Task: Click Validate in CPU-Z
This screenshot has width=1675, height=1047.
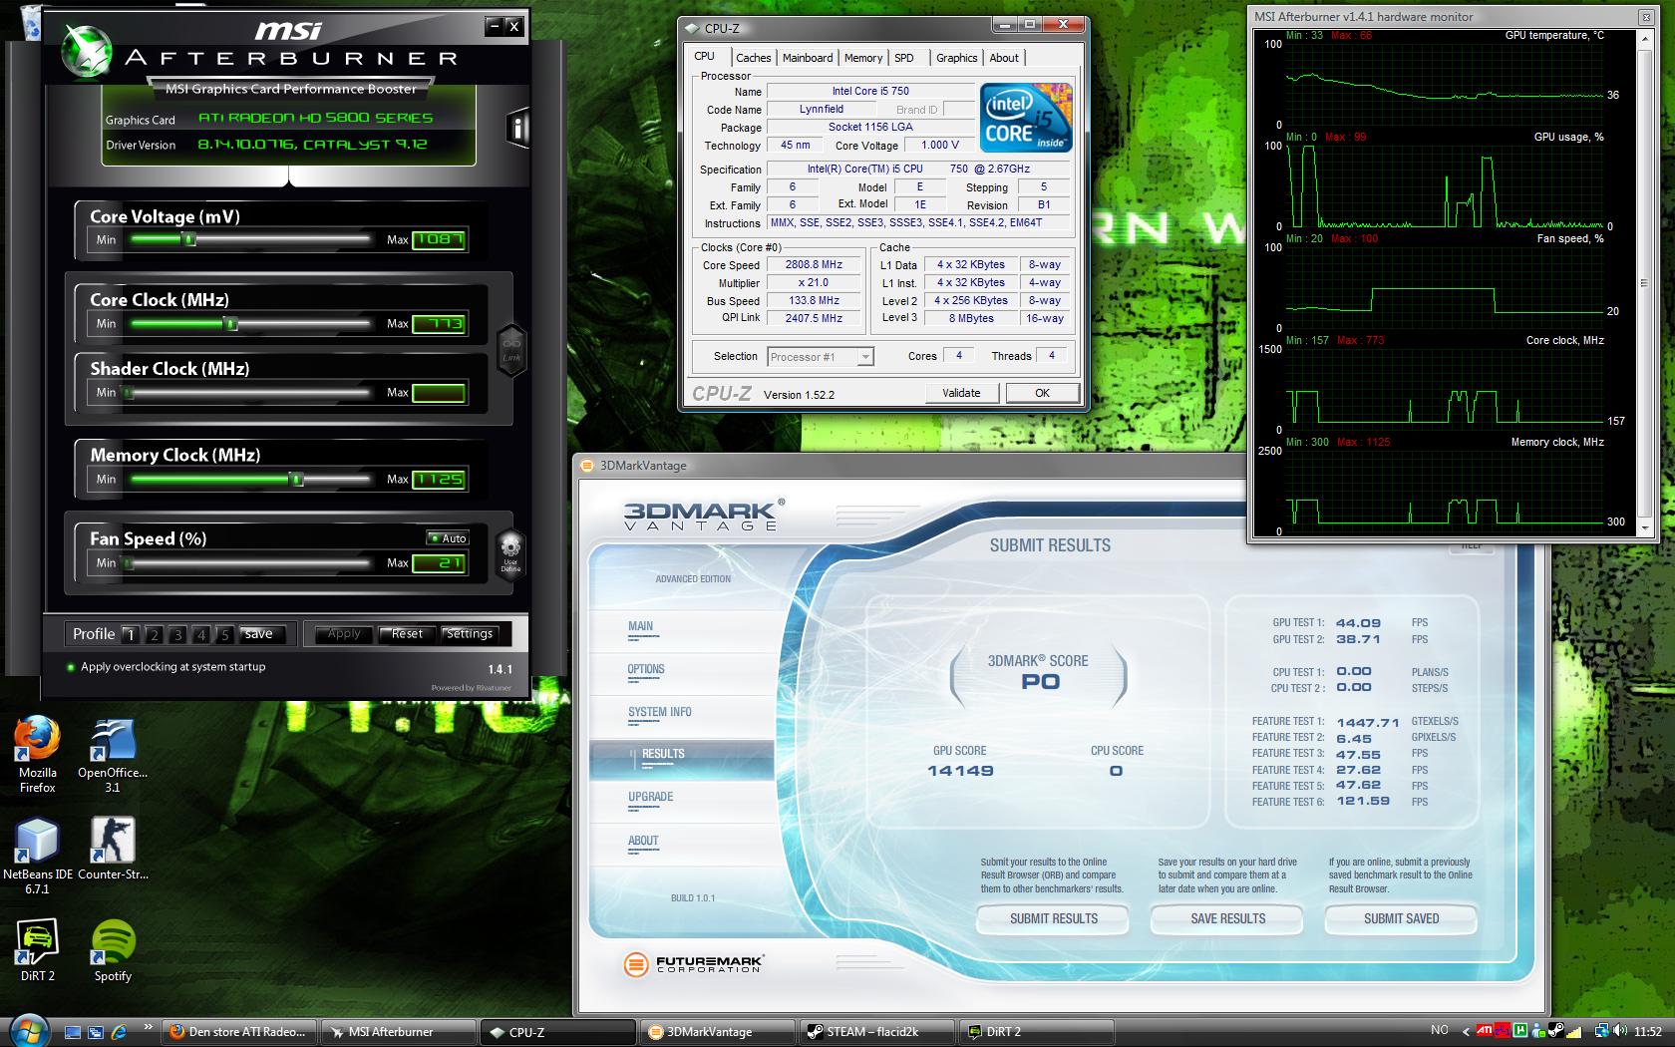Action: (961, 393)
